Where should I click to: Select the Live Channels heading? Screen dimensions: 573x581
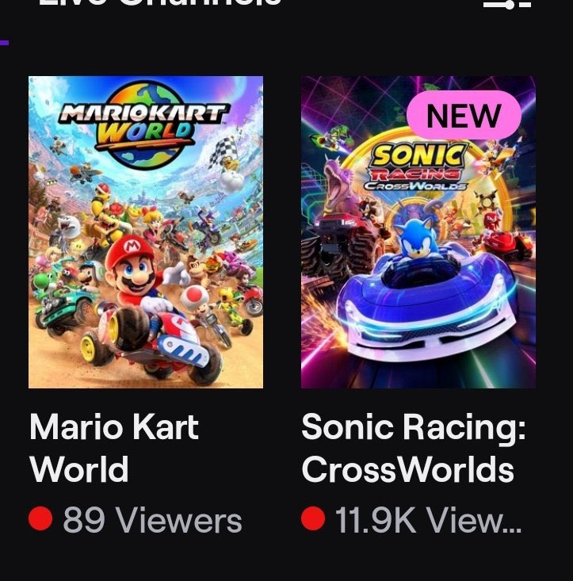(159, 3)
